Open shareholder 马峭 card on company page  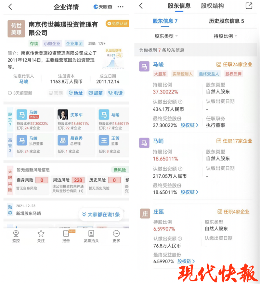113,119
